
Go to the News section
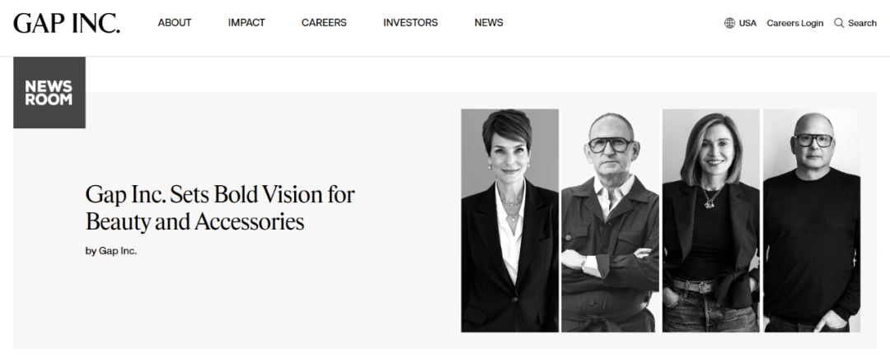[489, 23]
